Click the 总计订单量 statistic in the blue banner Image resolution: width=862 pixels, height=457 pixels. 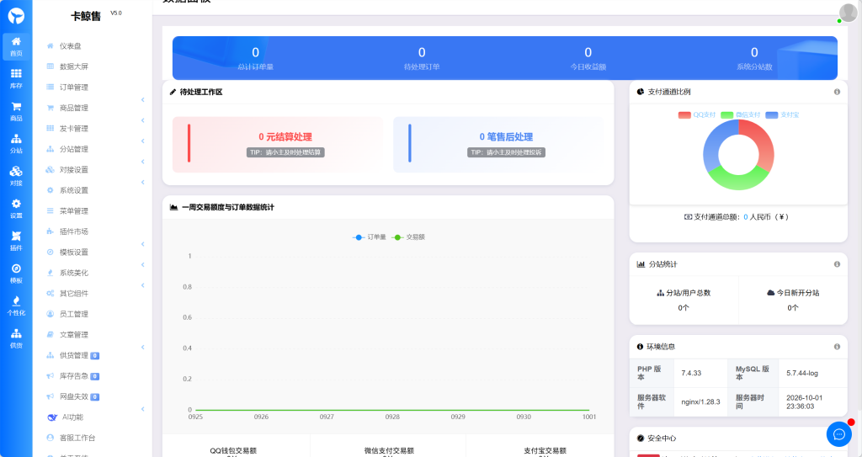pyautogui.click(x=256, y=58)
